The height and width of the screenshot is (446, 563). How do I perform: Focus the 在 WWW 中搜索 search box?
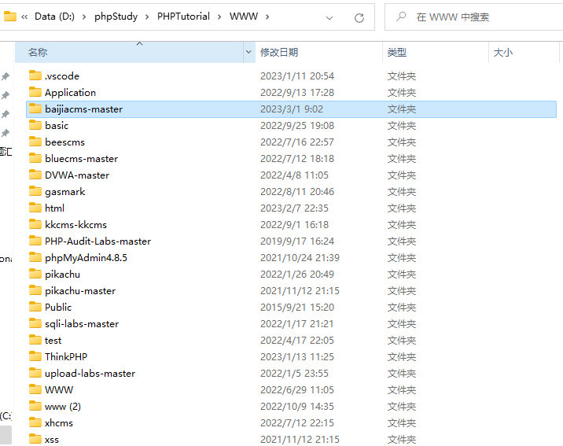click(x=474, y=17)
